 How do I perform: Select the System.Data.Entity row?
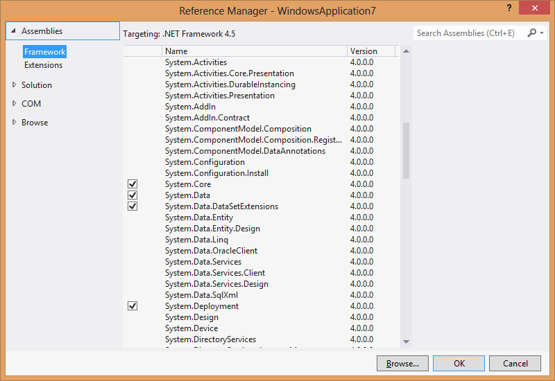tap(262, 218)
